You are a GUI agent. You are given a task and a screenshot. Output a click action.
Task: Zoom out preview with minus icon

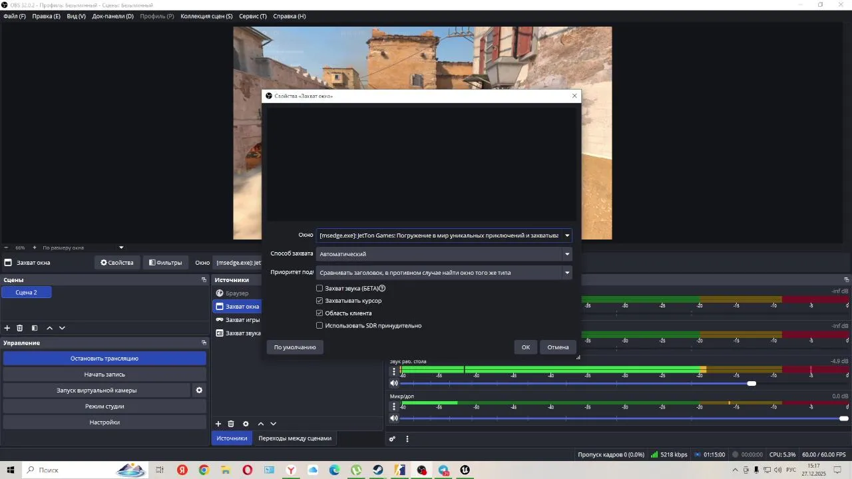[x=6, y=247]
